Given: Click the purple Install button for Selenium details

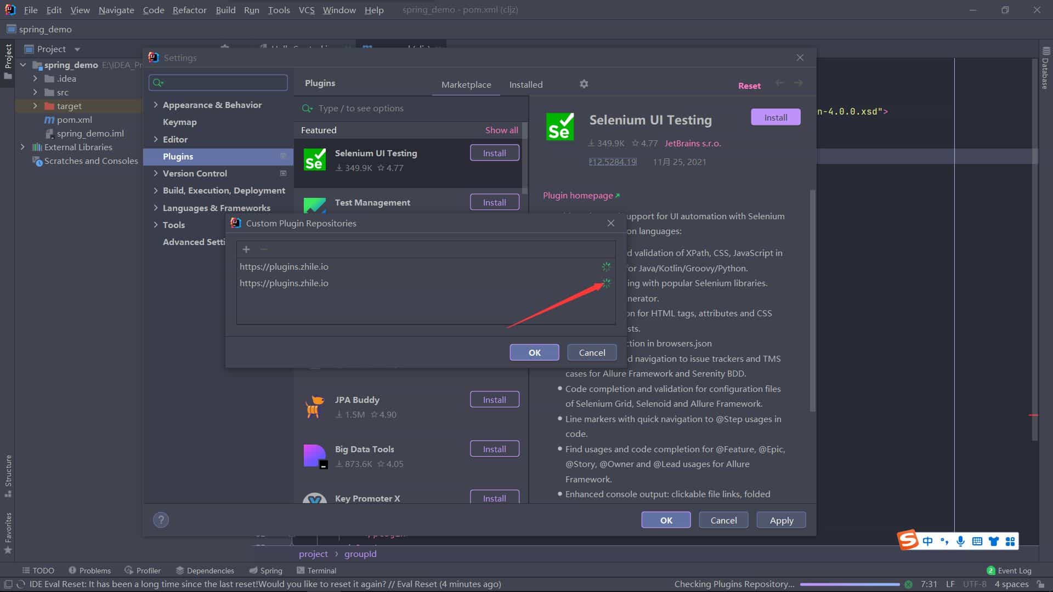Looking at the screenshot, I should 775,117.
